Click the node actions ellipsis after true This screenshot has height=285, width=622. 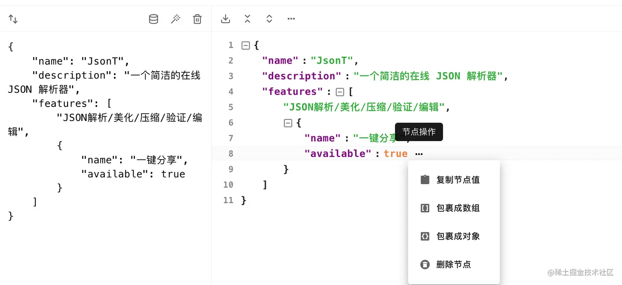pyautogui.click(x=419, y=154)
